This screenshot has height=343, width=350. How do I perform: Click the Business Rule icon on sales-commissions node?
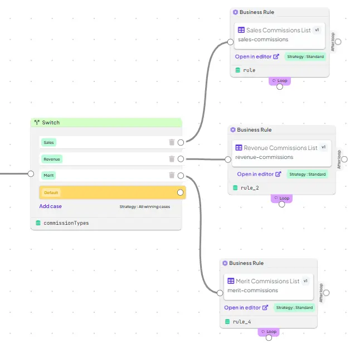coord(235,12)
